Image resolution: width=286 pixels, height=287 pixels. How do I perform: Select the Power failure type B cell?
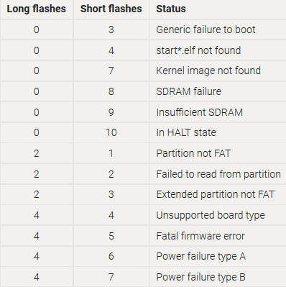tap(200, 277)
